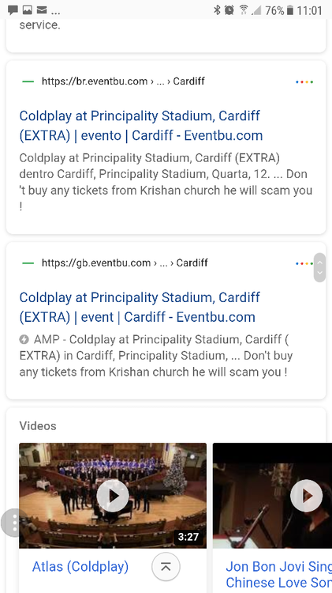Grab the fast scroll handle on right edge
332x593 pixels.
(319, 267)
